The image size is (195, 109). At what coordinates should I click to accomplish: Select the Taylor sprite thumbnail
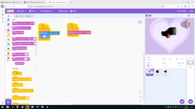158,72
